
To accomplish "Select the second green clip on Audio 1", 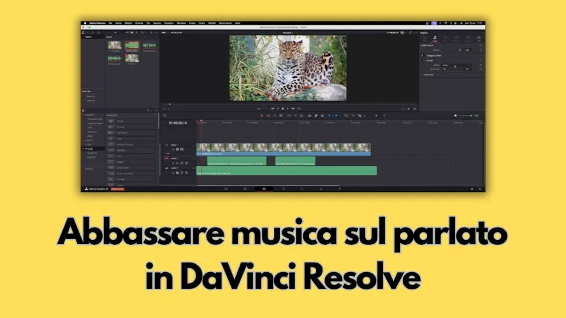I will (295, 161).
